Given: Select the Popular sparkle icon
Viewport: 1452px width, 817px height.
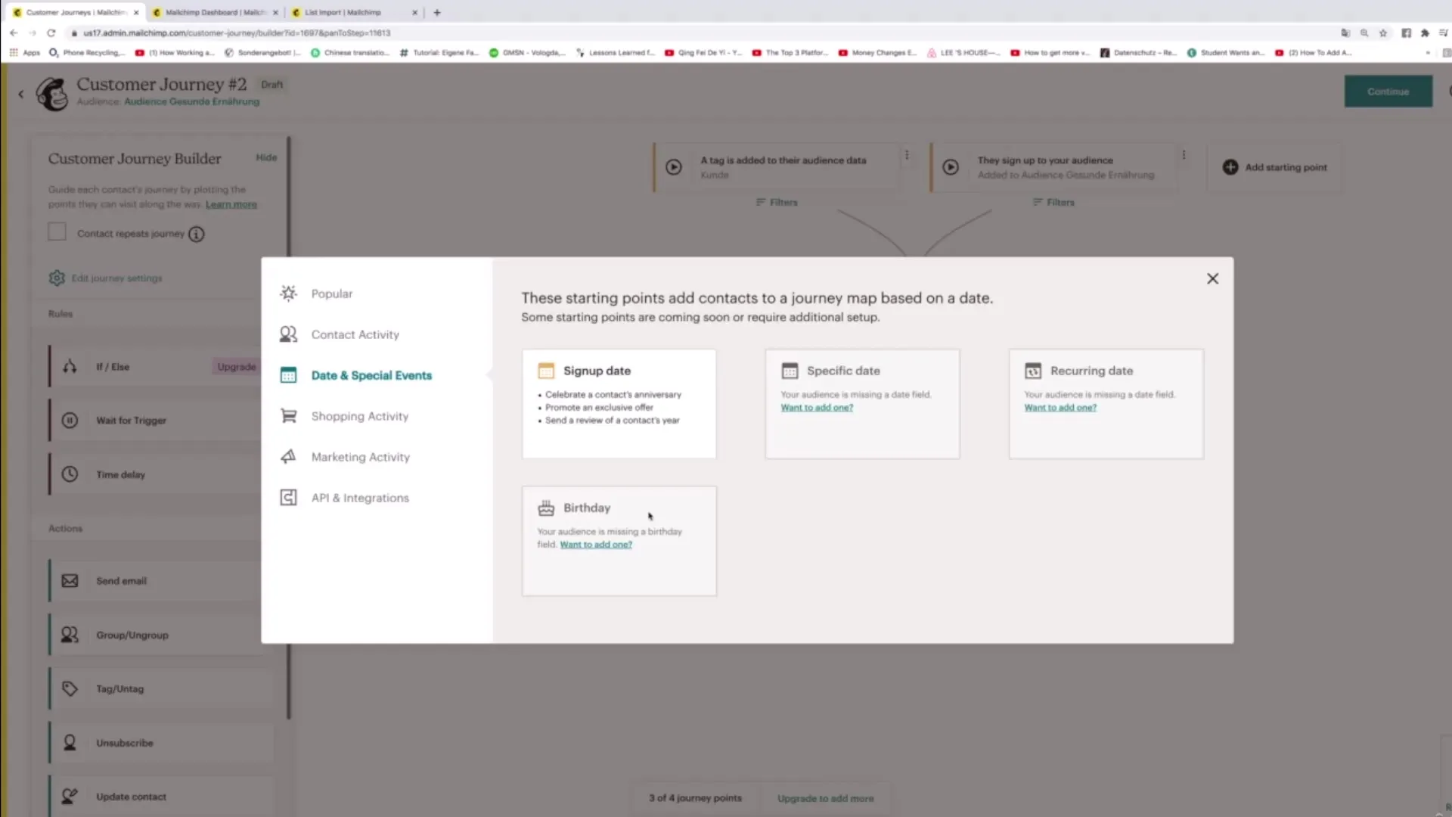Looking at the screenshot, I should tap(288, 294).
